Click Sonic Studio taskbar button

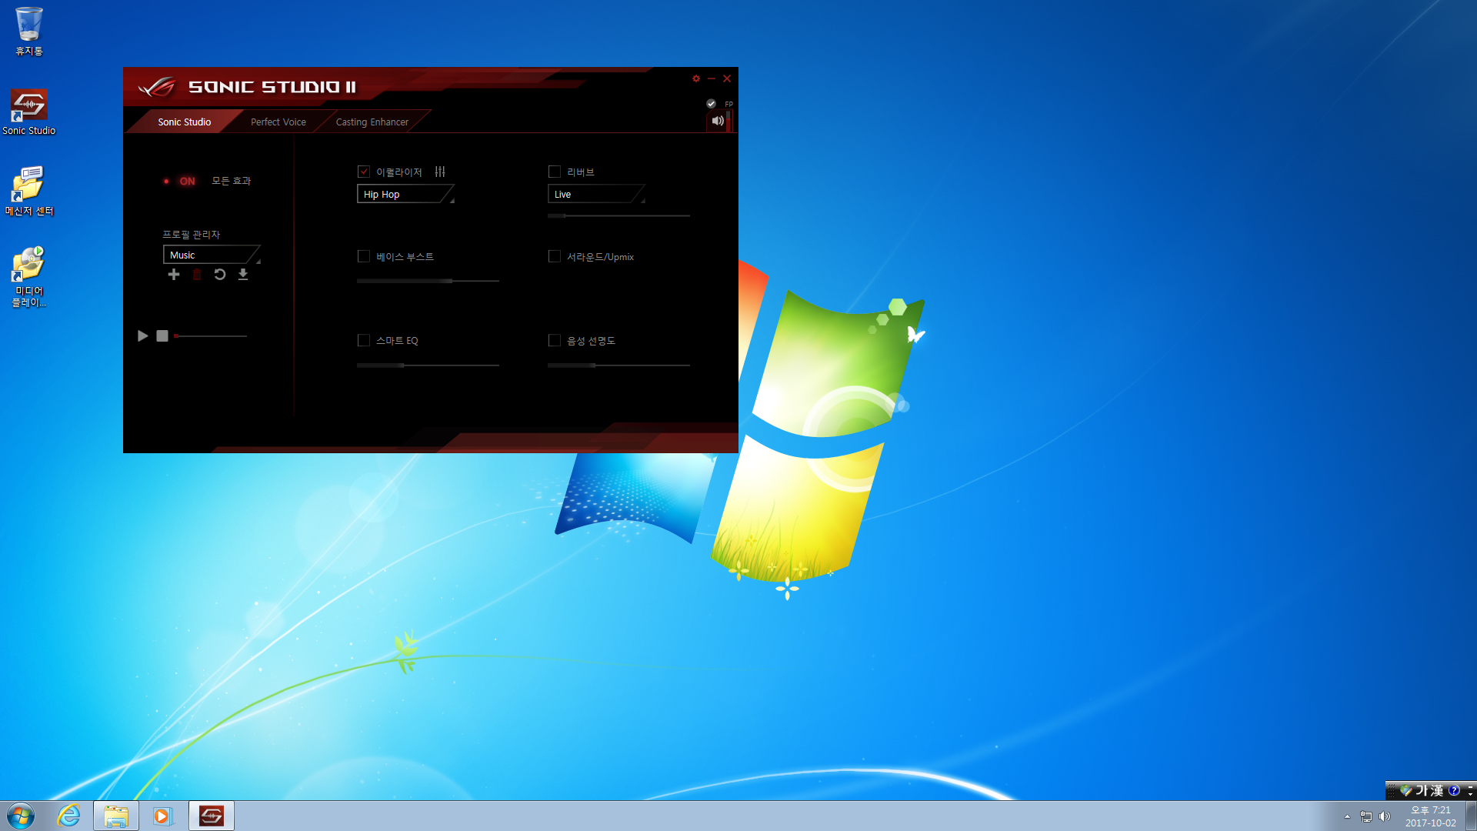click(212, 816)
